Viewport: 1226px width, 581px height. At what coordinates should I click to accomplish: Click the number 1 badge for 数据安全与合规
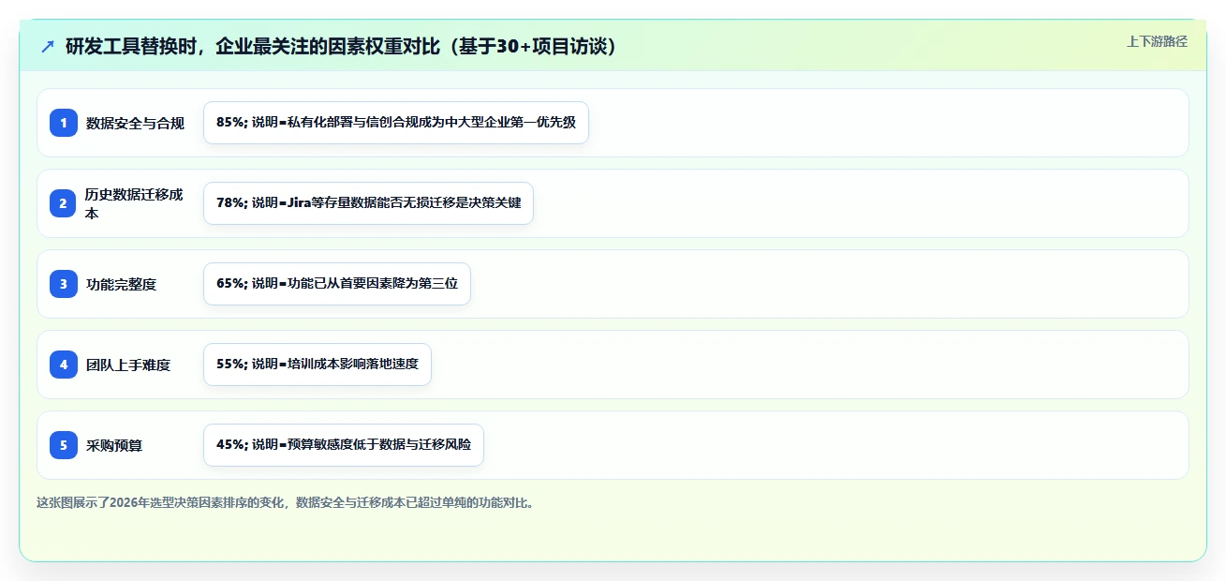[x=64, y=123]
